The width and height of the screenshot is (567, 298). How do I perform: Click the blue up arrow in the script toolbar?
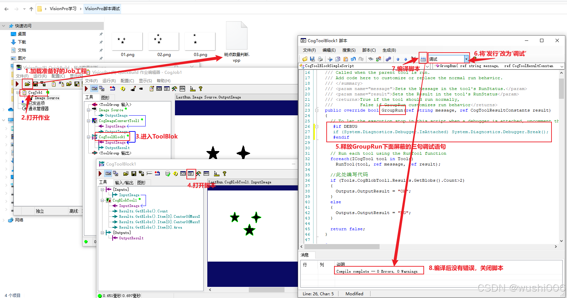click(x=398, y=59)
